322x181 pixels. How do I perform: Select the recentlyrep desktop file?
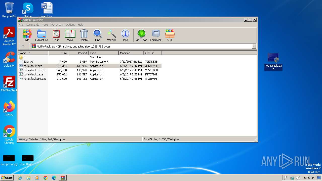coord(28,160)
